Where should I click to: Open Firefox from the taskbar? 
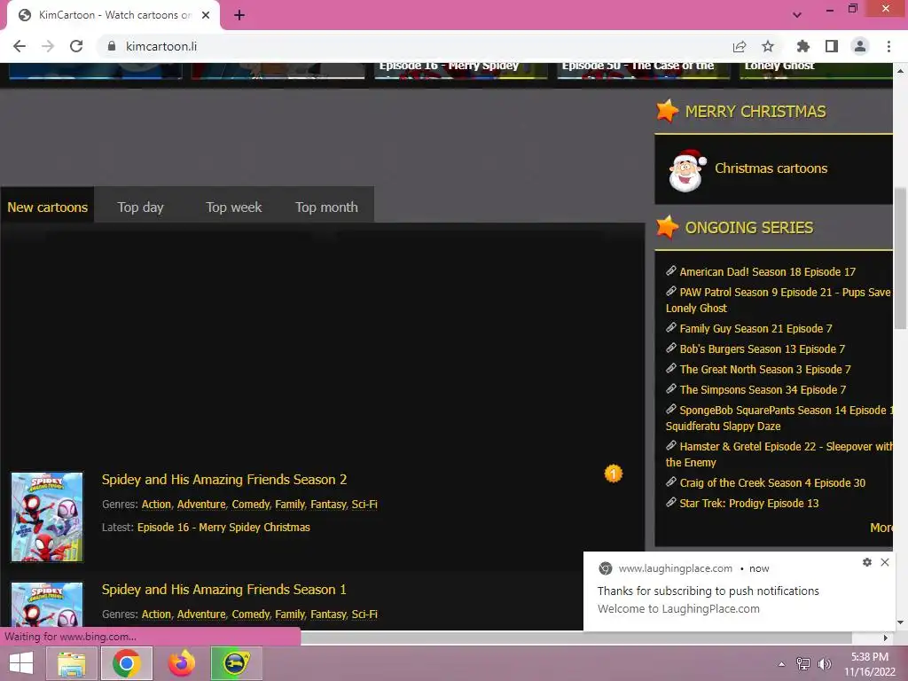pyautogui.click(x=182, y=663)
